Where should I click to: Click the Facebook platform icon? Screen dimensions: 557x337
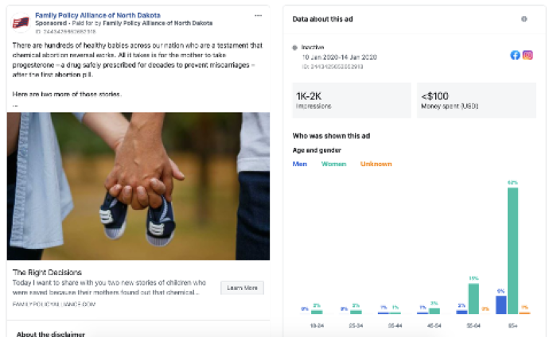point(515,55)
